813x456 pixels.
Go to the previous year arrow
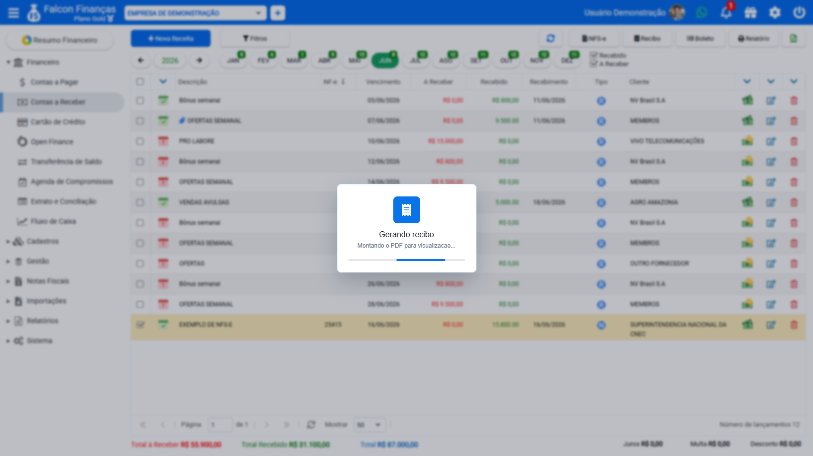point(141,60)
